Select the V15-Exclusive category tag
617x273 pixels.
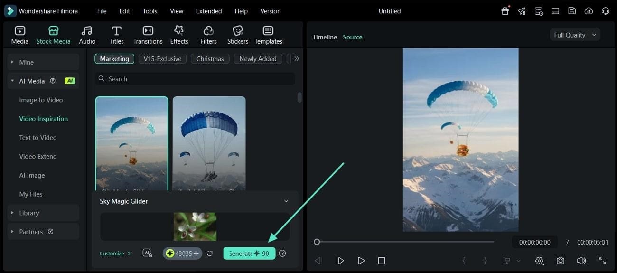coord(162,59)
